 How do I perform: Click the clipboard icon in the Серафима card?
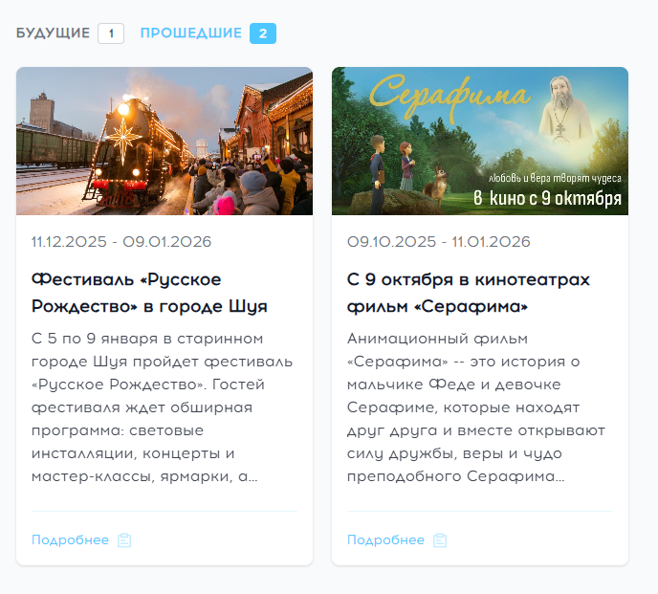(440, 540)
